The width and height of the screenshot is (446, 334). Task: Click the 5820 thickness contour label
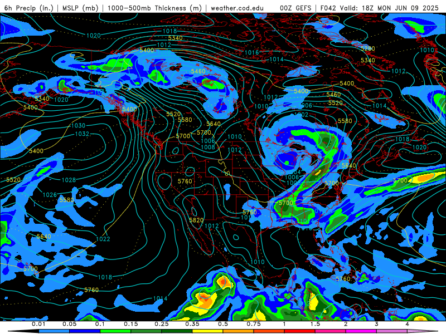point(196,220)
